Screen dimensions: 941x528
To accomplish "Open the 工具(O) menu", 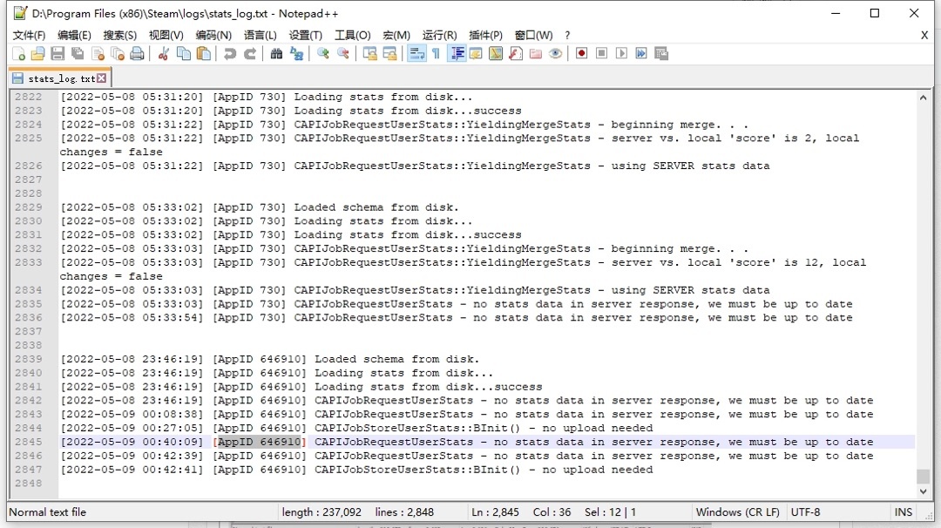I will pos(353,36).
